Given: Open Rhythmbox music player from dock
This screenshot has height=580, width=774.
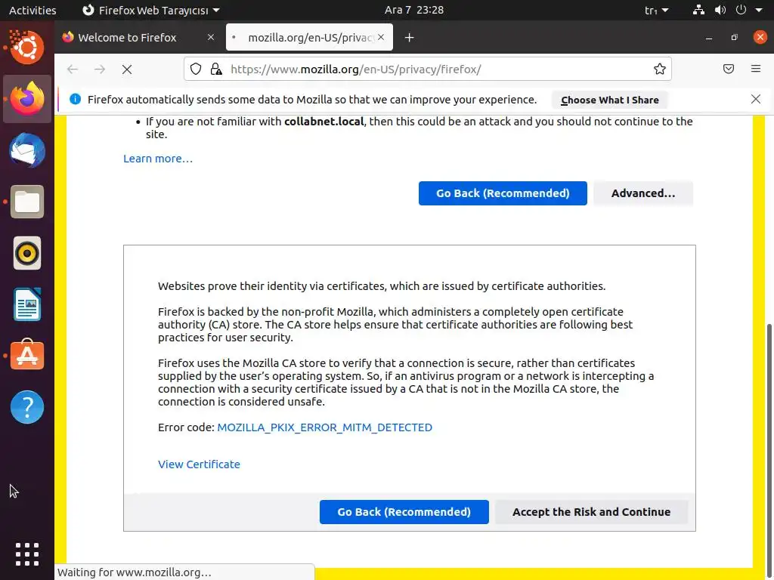Looking at the screenshot, I should click(x=26, y=254).
